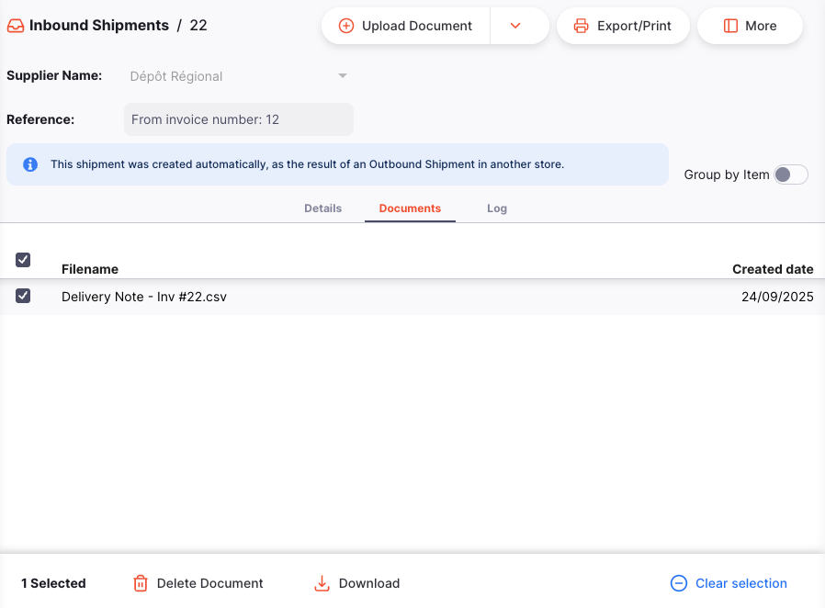This screenshot has width=825, height=608.
Task: Click the info icon in the notification banner
Action: click(x=29, y=163)
